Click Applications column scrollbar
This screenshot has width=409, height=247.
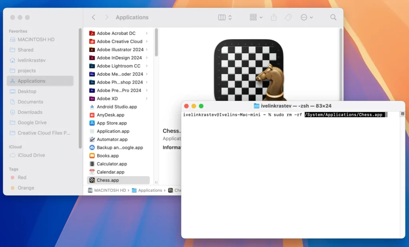156,42
